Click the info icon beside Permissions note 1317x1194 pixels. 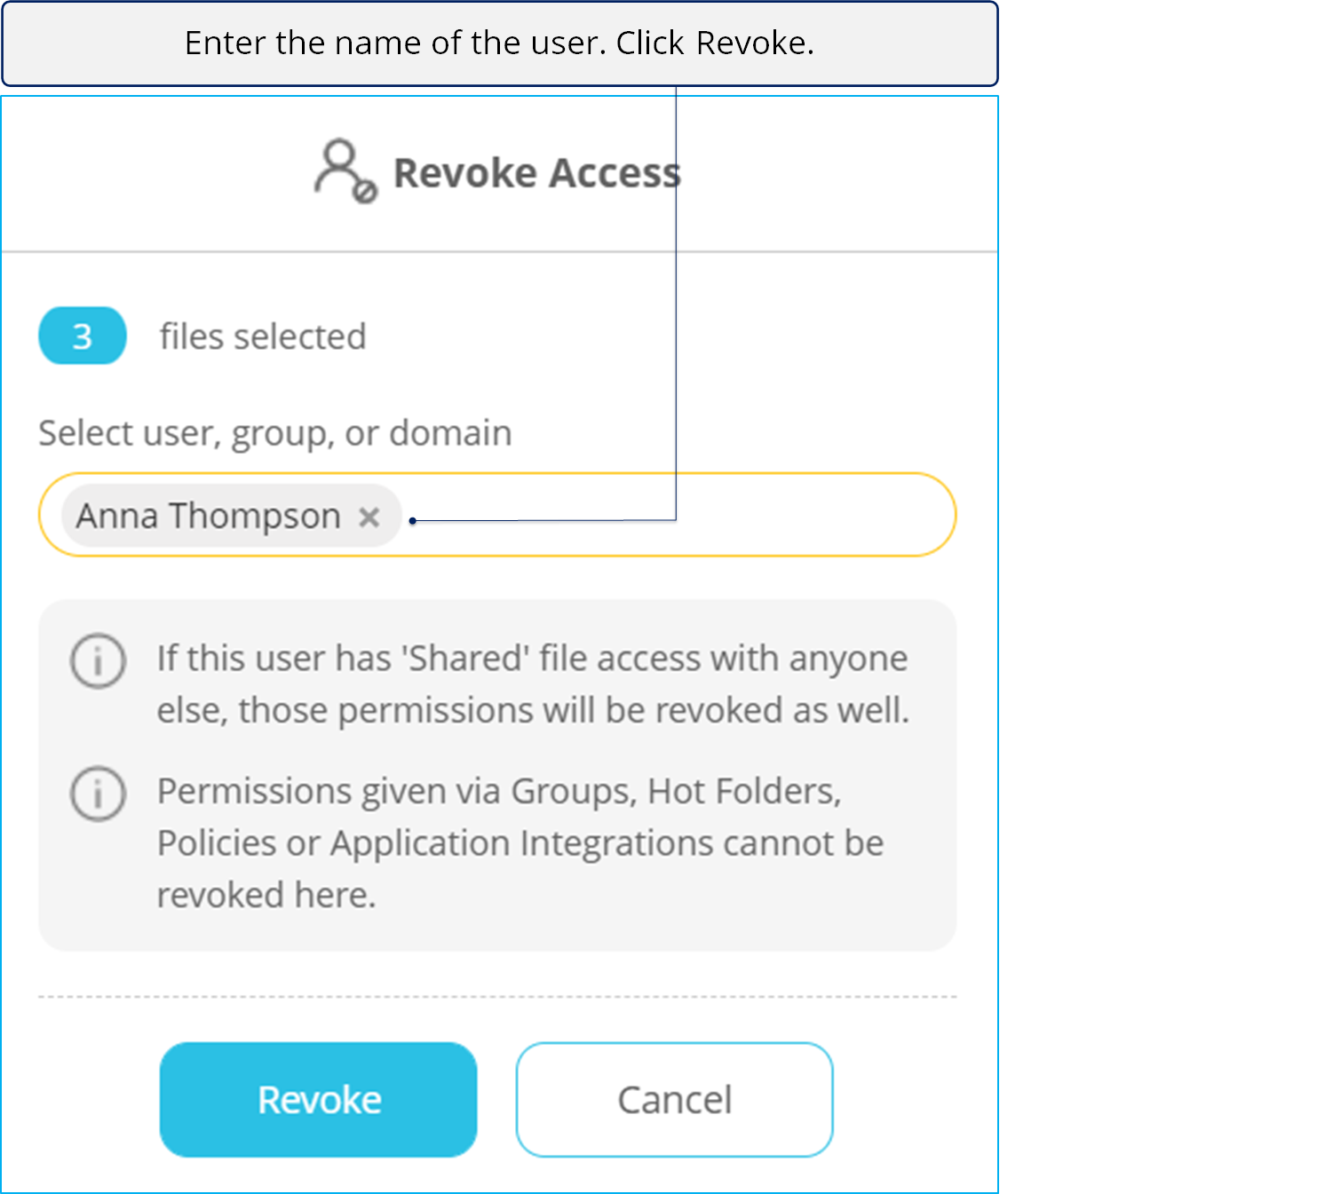98,793
